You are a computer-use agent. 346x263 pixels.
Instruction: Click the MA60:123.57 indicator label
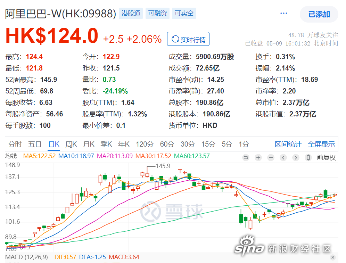pyautogui.click(x=192, y=156)
